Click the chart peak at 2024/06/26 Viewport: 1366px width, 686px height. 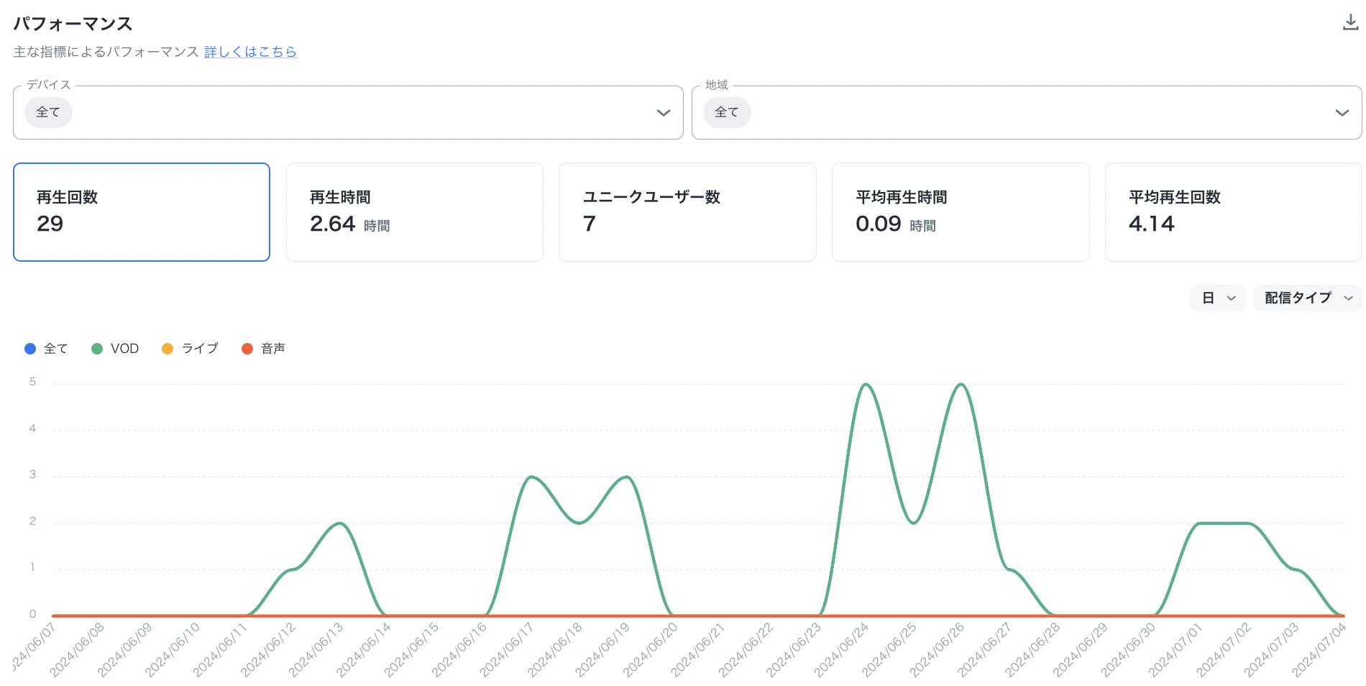click(x=961, y=385)
